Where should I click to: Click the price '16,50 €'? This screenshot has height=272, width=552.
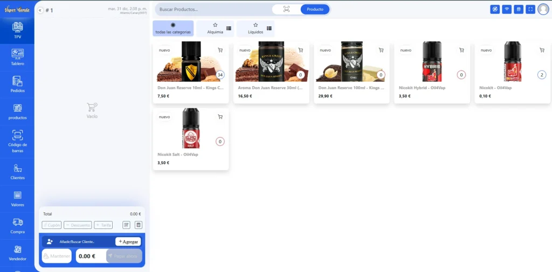pos(245,96)
